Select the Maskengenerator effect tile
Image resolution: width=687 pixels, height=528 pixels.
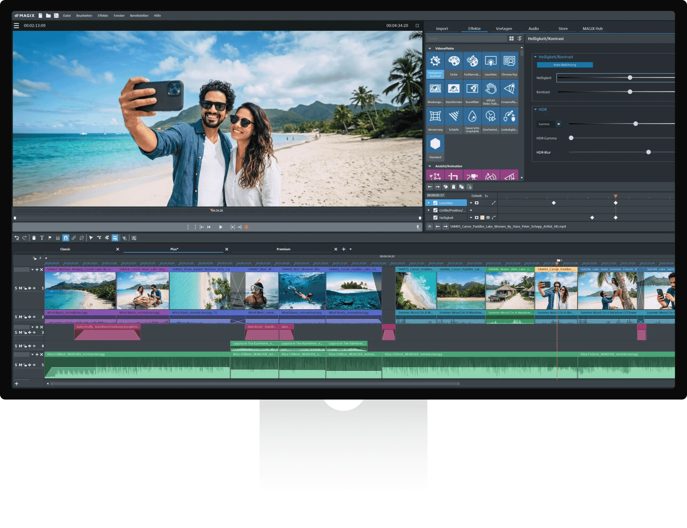coord(435,93)
